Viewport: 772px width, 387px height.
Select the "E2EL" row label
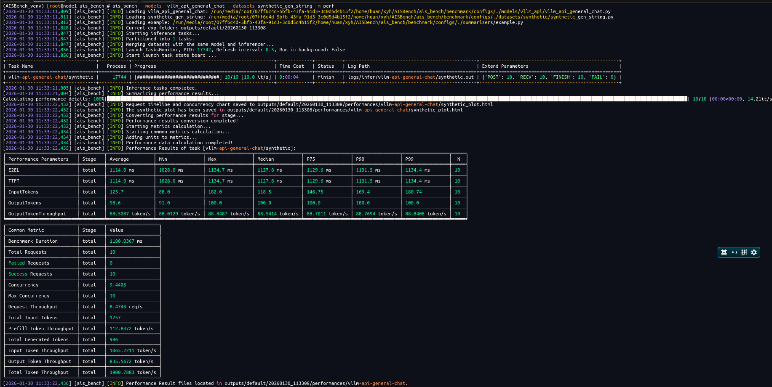click(14, 170)
